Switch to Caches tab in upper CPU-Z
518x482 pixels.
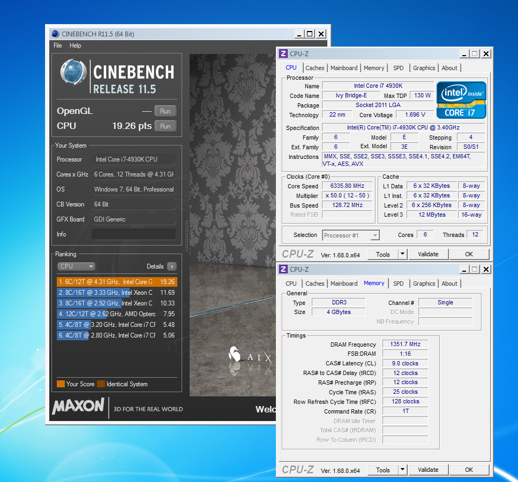tap(315, 68)
